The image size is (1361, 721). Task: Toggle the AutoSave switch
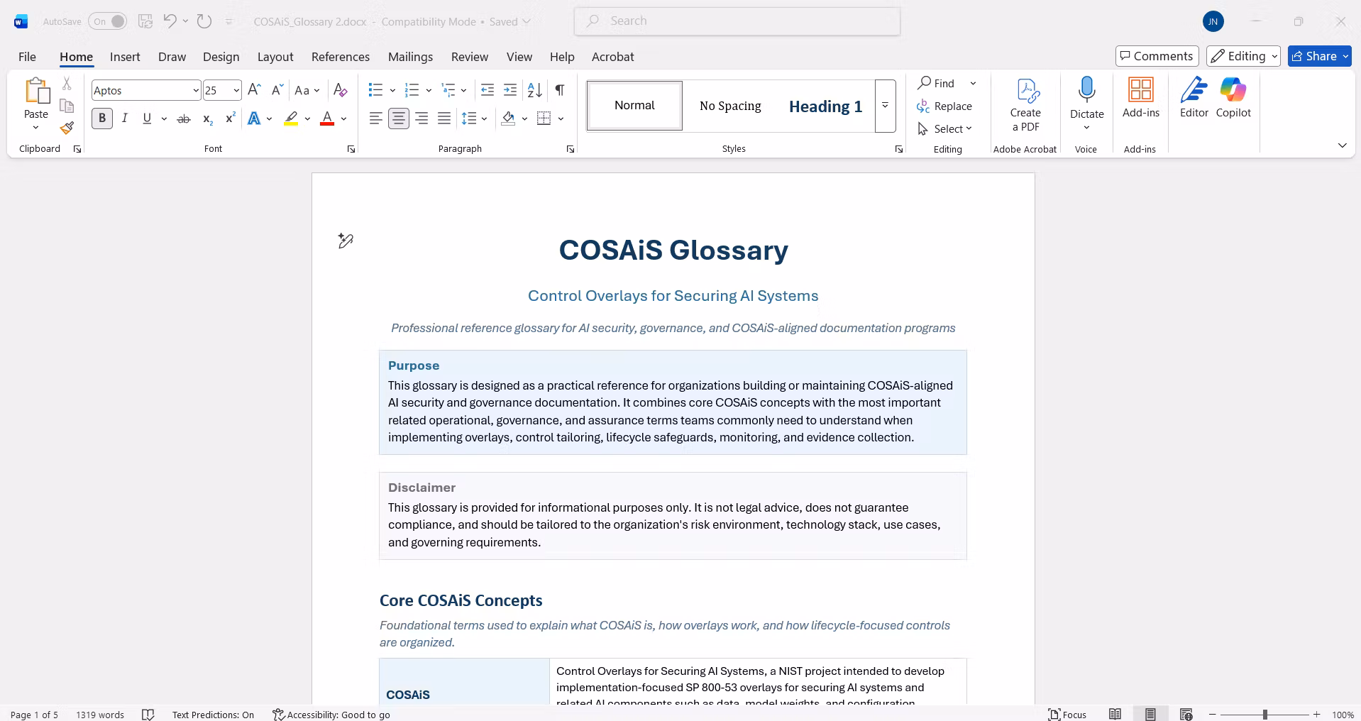(x=108, y=21)
